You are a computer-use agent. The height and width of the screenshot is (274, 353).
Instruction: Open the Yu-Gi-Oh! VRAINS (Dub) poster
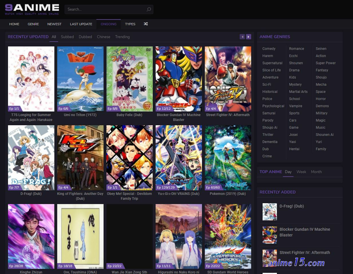click(x=179, y=158)
